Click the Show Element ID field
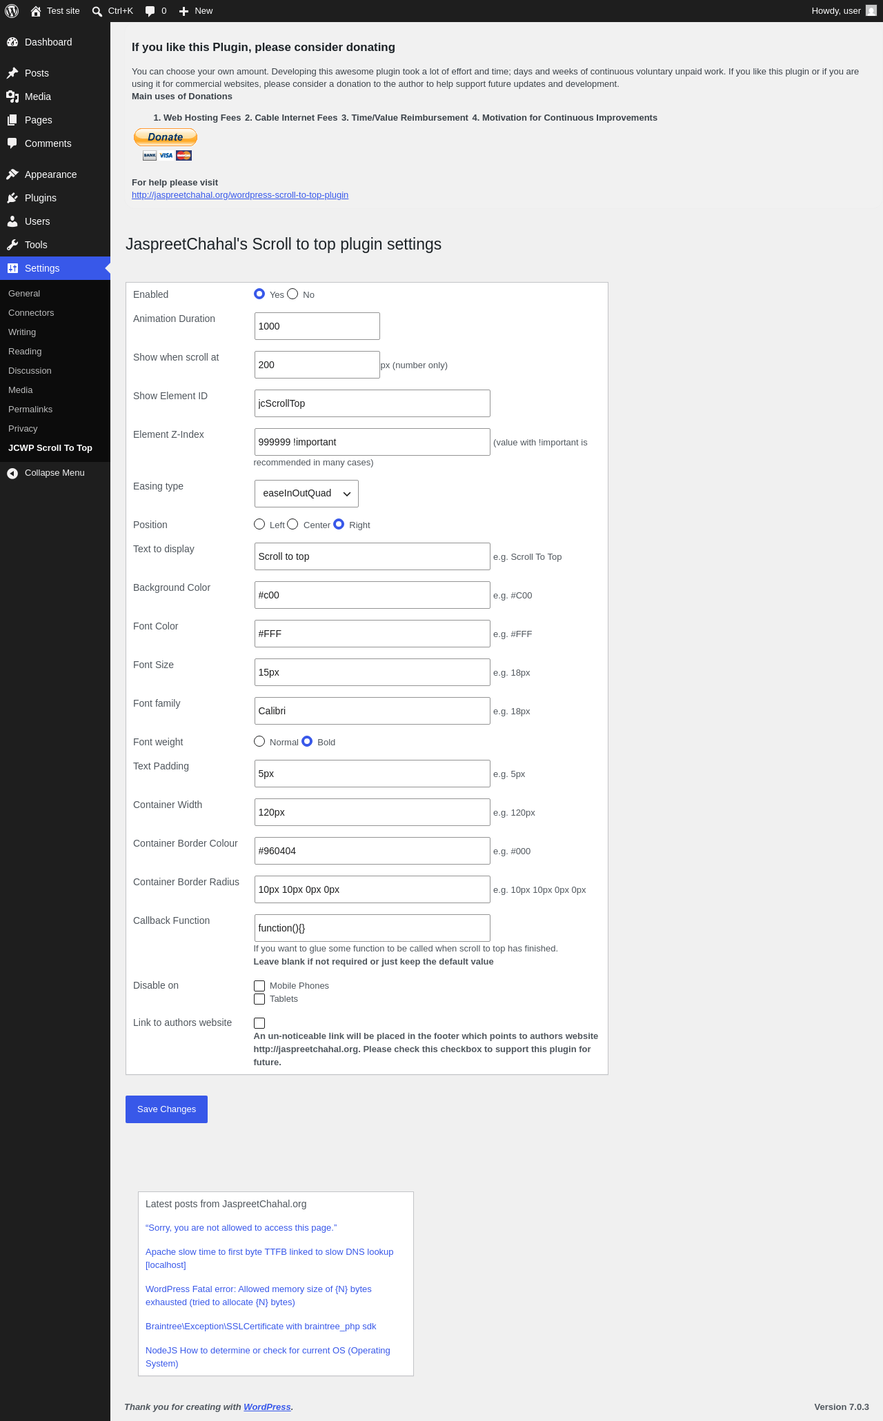This screenshot has height=1421, width=883. coord(373,403)
